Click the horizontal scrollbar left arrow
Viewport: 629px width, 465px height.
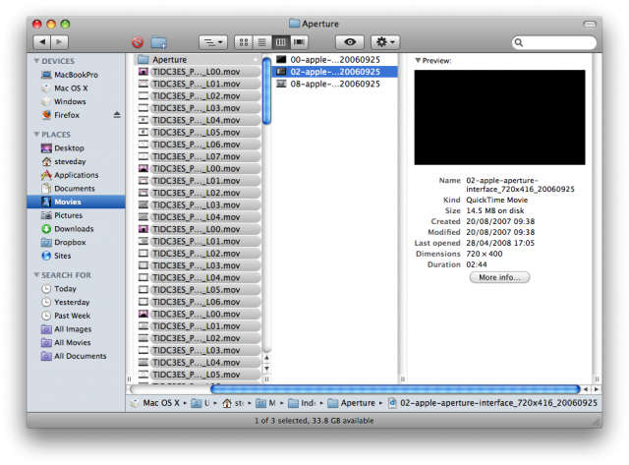point(586,389)
